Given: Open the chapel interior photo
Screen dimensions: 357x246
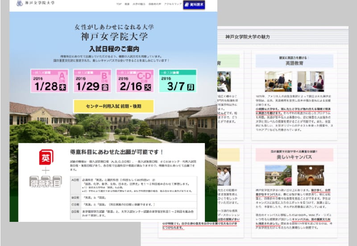Looking at the screenshot, I should 311,175.
